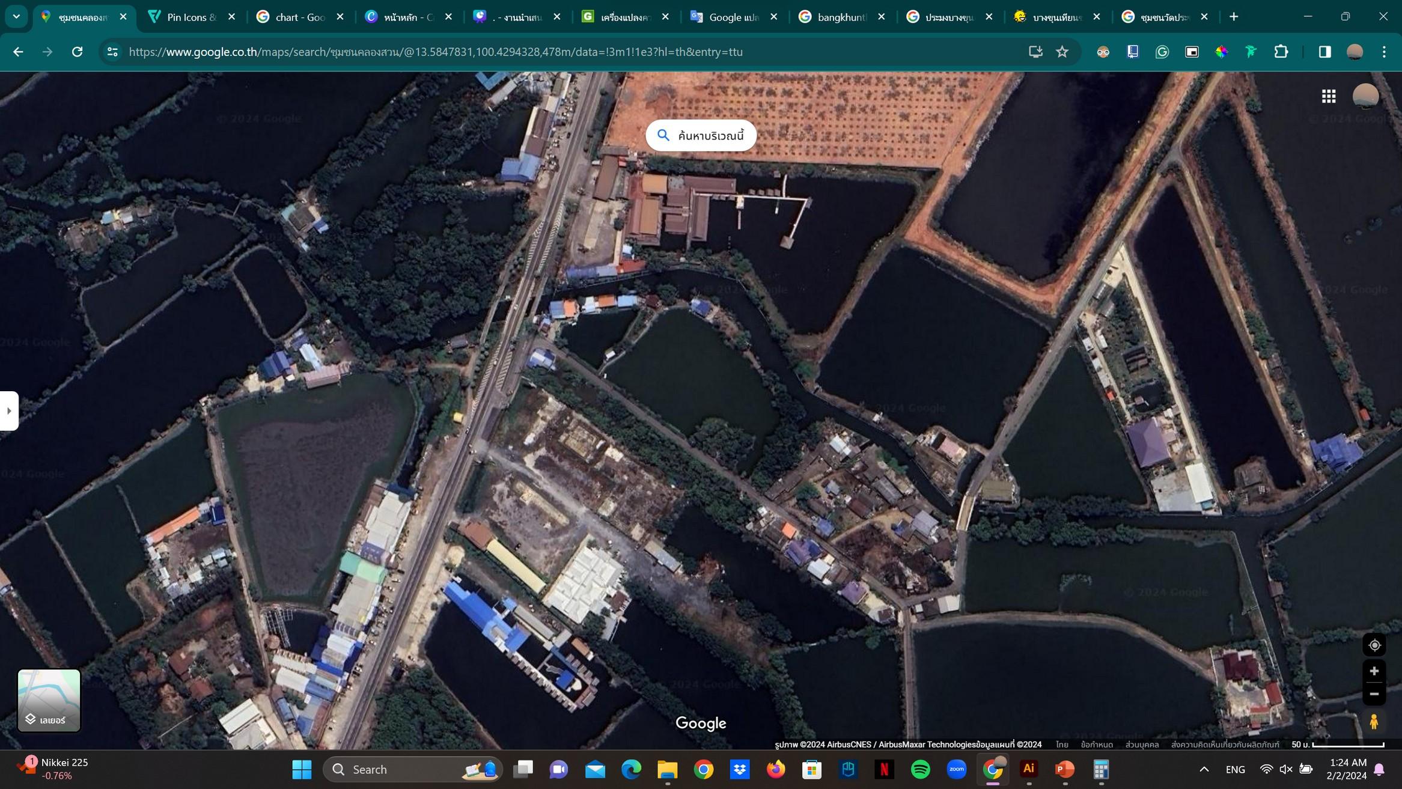Image resolution: width=1402 pixels, height=789 pixels.
Task: Toggle map layers thumbnail
Action: pyautogui.click(x=49, y=700)
